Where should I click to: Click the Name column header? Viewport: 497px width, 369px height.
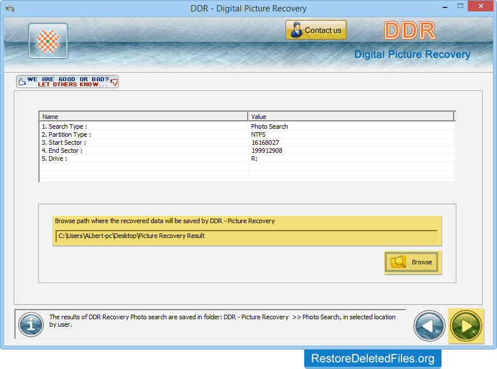(x=144, y=116)
